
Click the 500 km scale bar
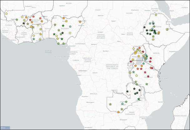[5, 127]
